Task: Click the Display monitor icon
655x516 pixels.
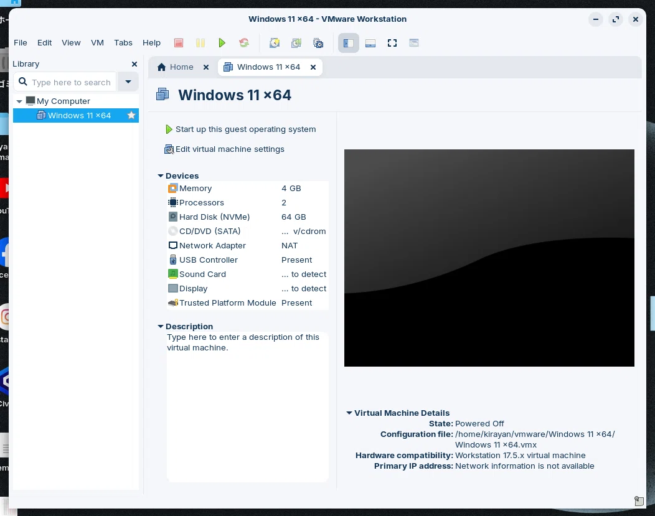Action: [173, 288]
